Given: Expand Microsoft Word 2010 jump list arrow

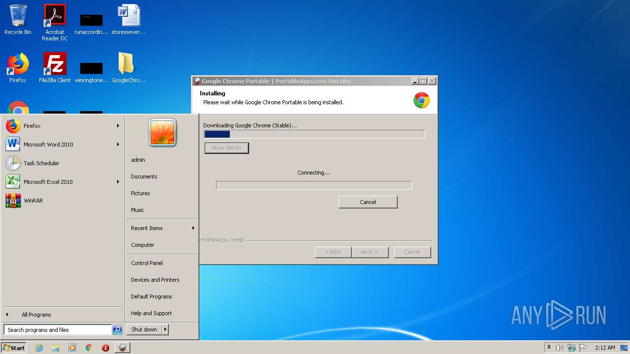Looking at the screenshot, I should [118, 145].
